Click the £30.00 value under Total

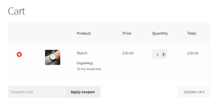193,53
